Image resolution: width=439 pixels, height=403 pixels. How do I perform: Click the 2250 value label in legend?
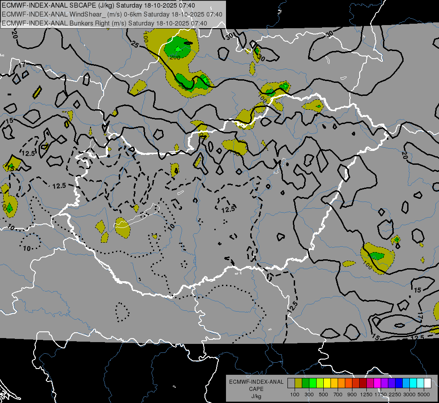coord(395,394)
